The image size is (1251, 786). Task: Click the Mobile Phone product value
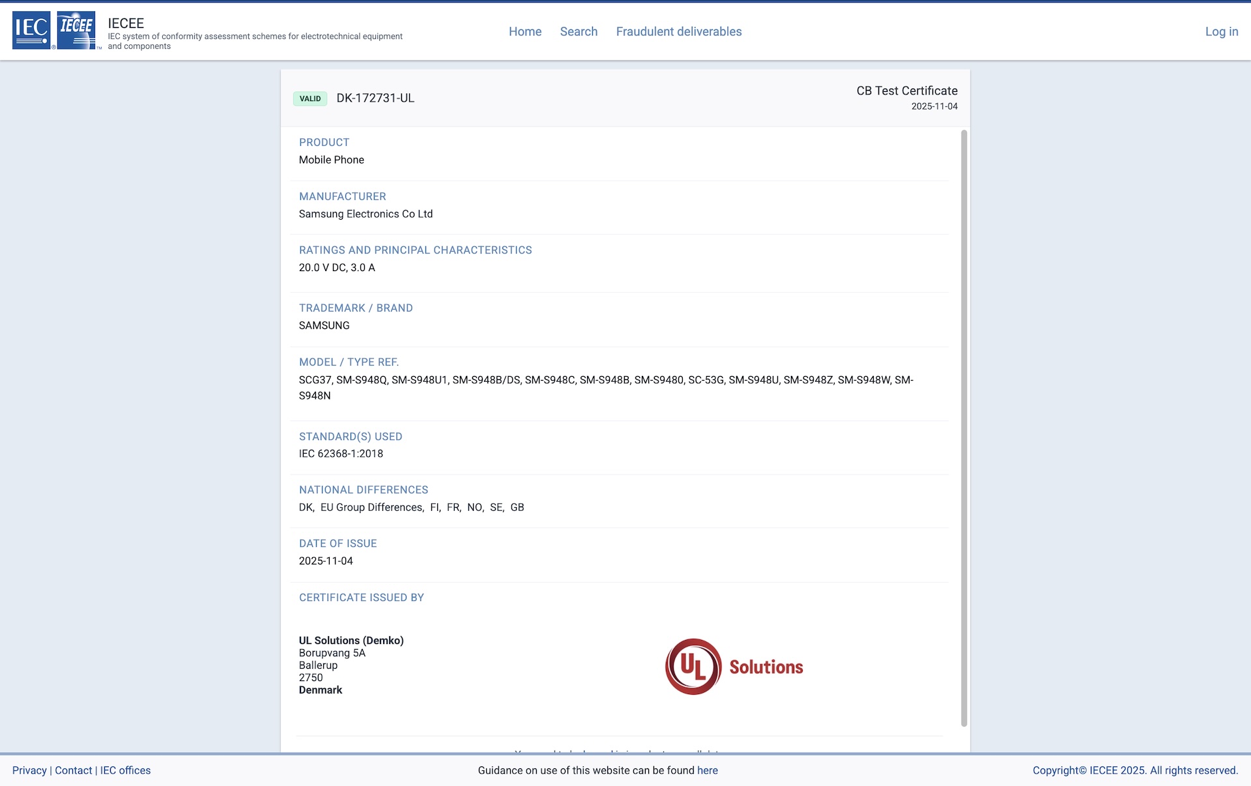pos(331,160)
